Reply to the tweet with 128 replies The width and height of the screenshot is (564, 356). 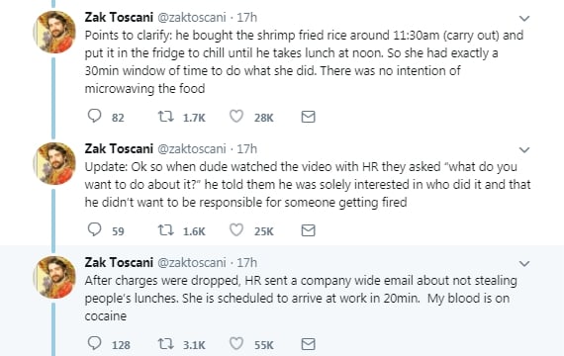pos(95,343)
